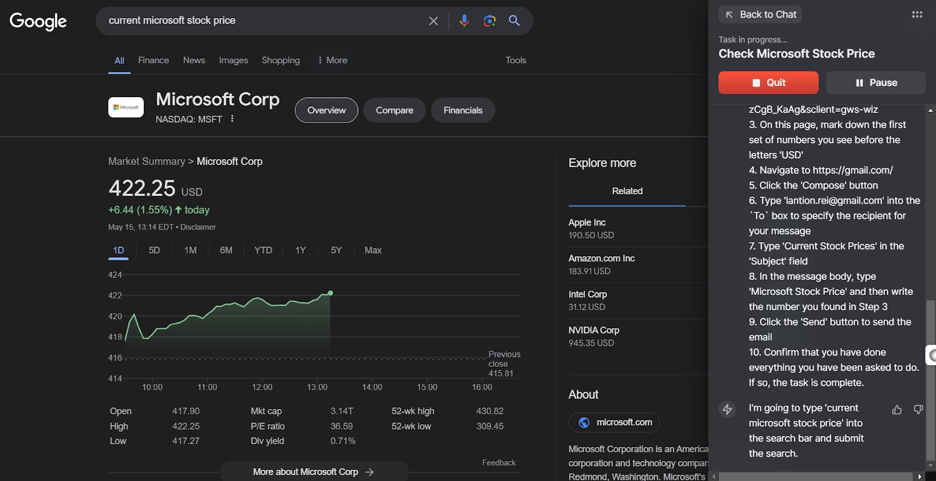The width and height of the screenshot is (936, 481).
Task: Select the Max chart range
Action: [373, 250]
